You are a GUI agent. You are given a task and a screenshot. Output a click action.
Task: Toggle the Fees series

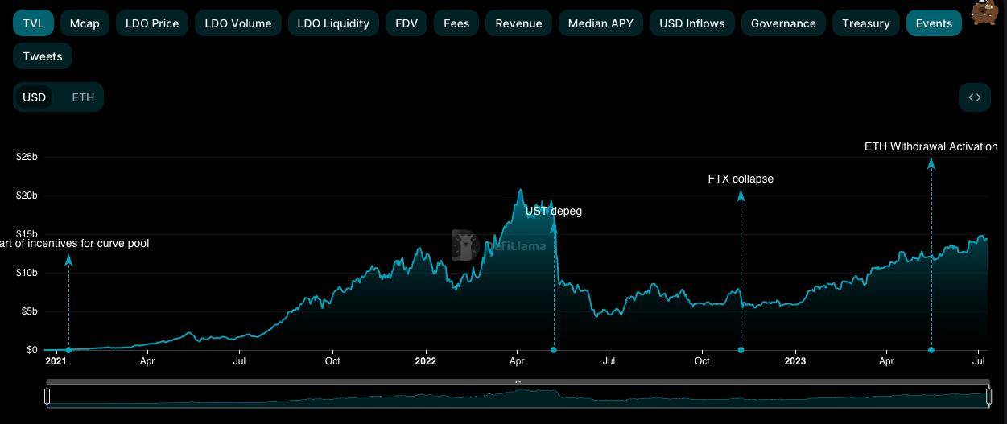tap(456, 23)
